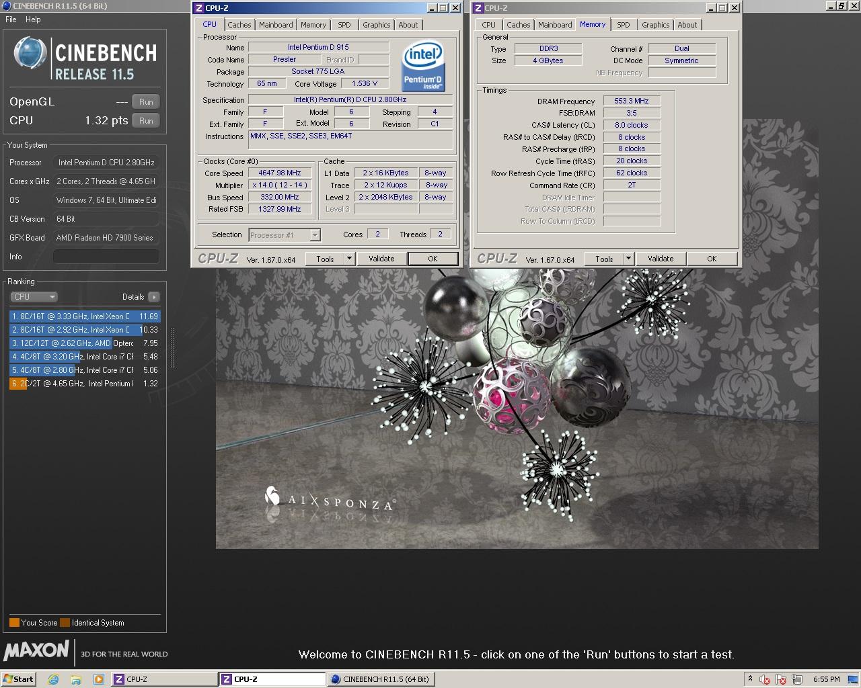The image size is (861, 688).
Task: Open the Tools dropdown arrow in left CPU-Z
Action: 349,259
